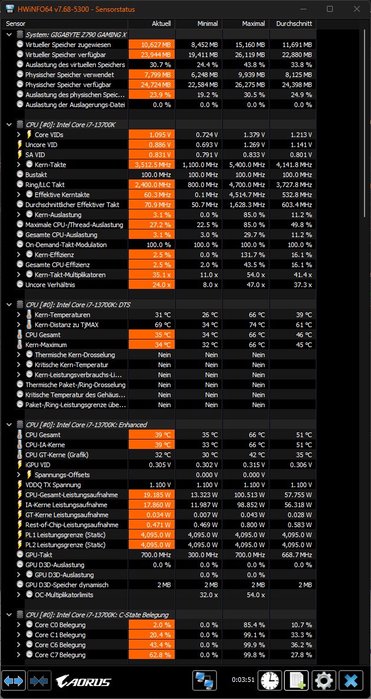
Task: Click the thermometer icon beside CPU GT-Kerne (Grafik)
Action: tap(19, 455)
